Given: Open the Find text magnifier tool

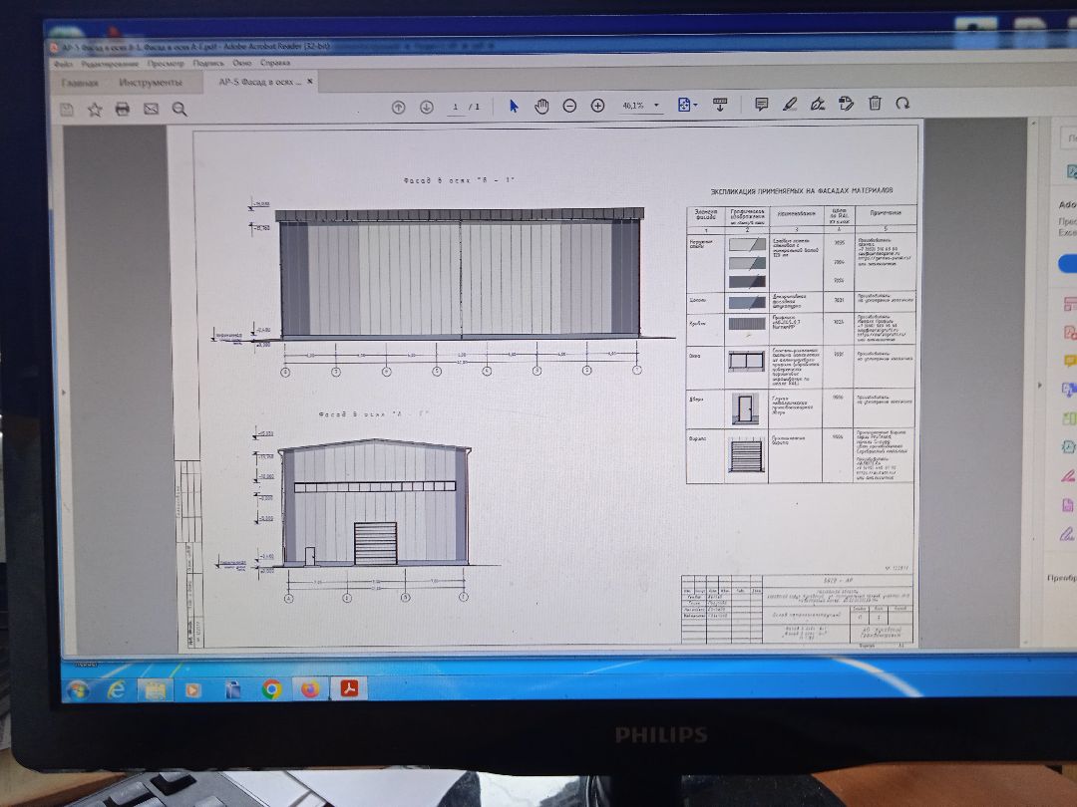Looking at the screenshot, I should (x=179, y=110).
